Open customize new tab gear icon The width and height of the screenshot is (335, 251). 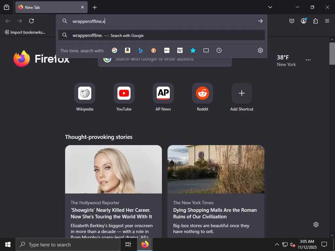tap(316, 225)
